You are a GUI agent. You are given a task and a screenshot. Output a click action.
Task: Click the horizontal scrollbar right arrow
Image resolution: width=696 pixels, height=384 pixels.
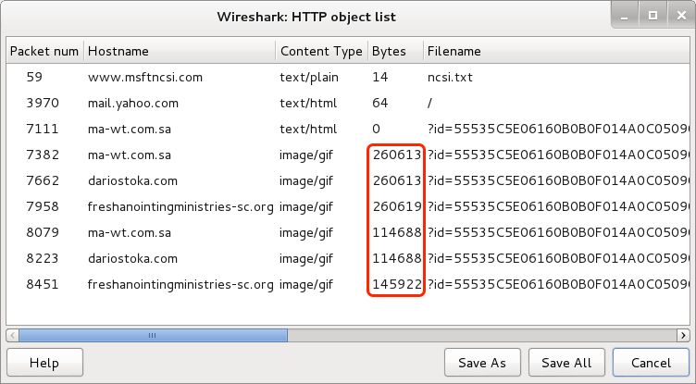coord(683,335)
